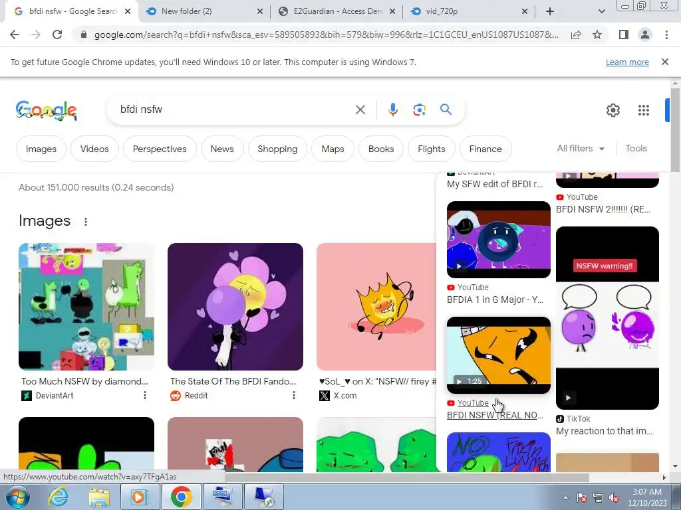Filter results by Images

click(x=41, y=149)
